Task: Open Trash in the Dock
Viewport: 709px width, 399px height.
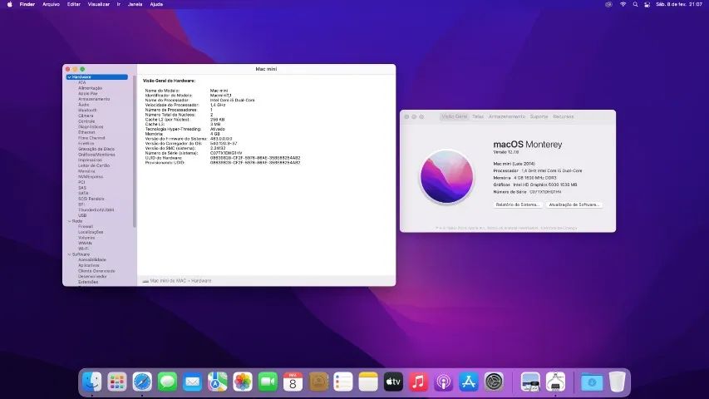Action: tap(617, 382)
